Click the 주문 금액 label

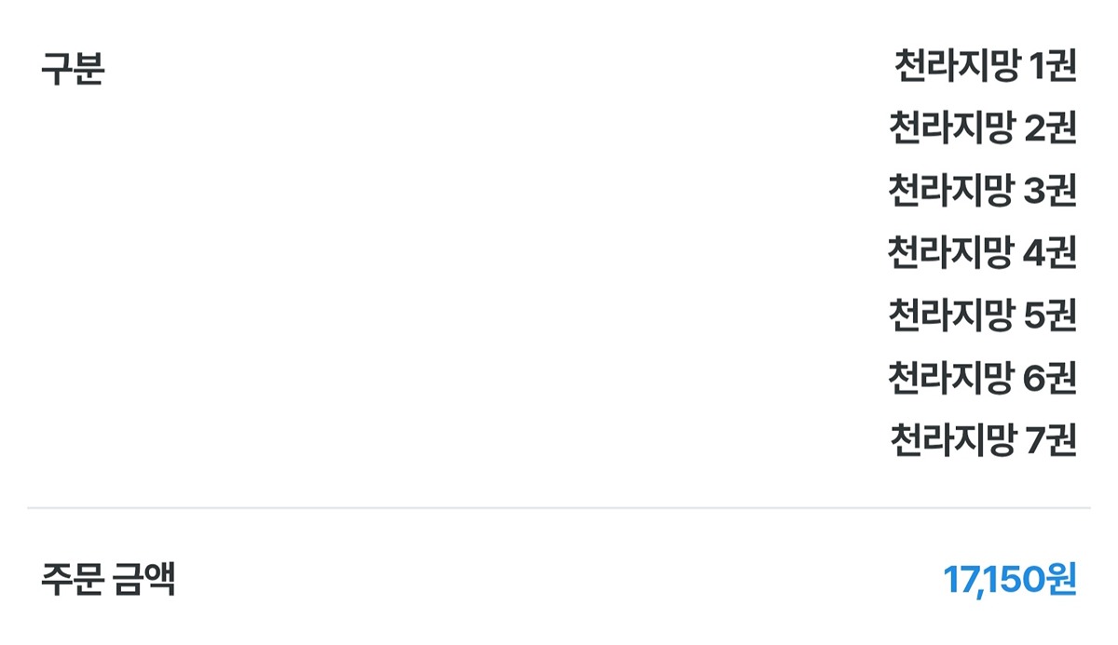108,579
